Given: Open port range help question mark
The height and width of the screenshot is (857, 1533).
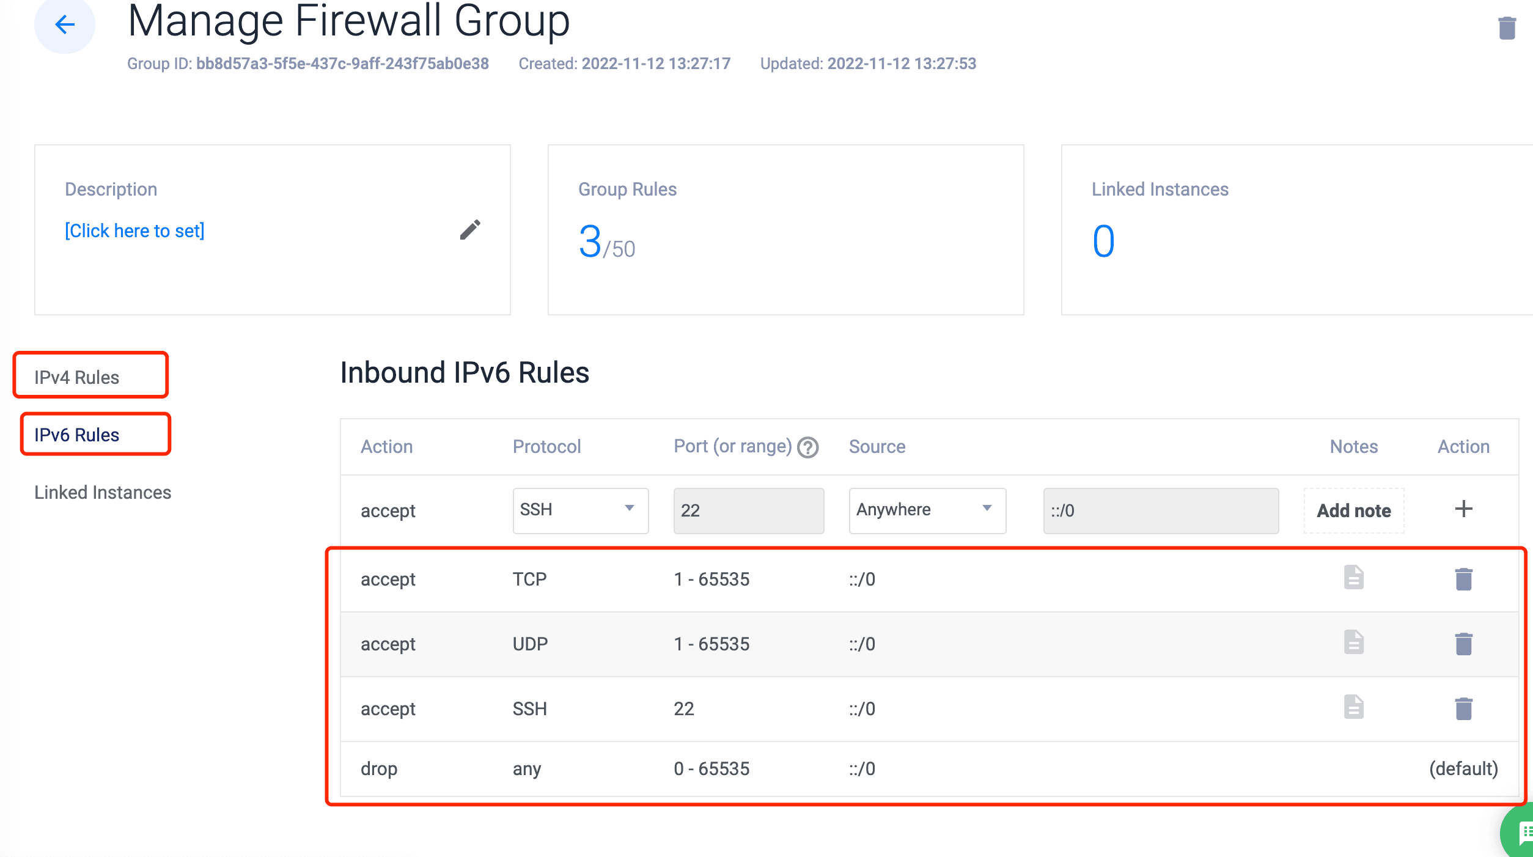Looking at the screenshot, I should click(808, 447).
